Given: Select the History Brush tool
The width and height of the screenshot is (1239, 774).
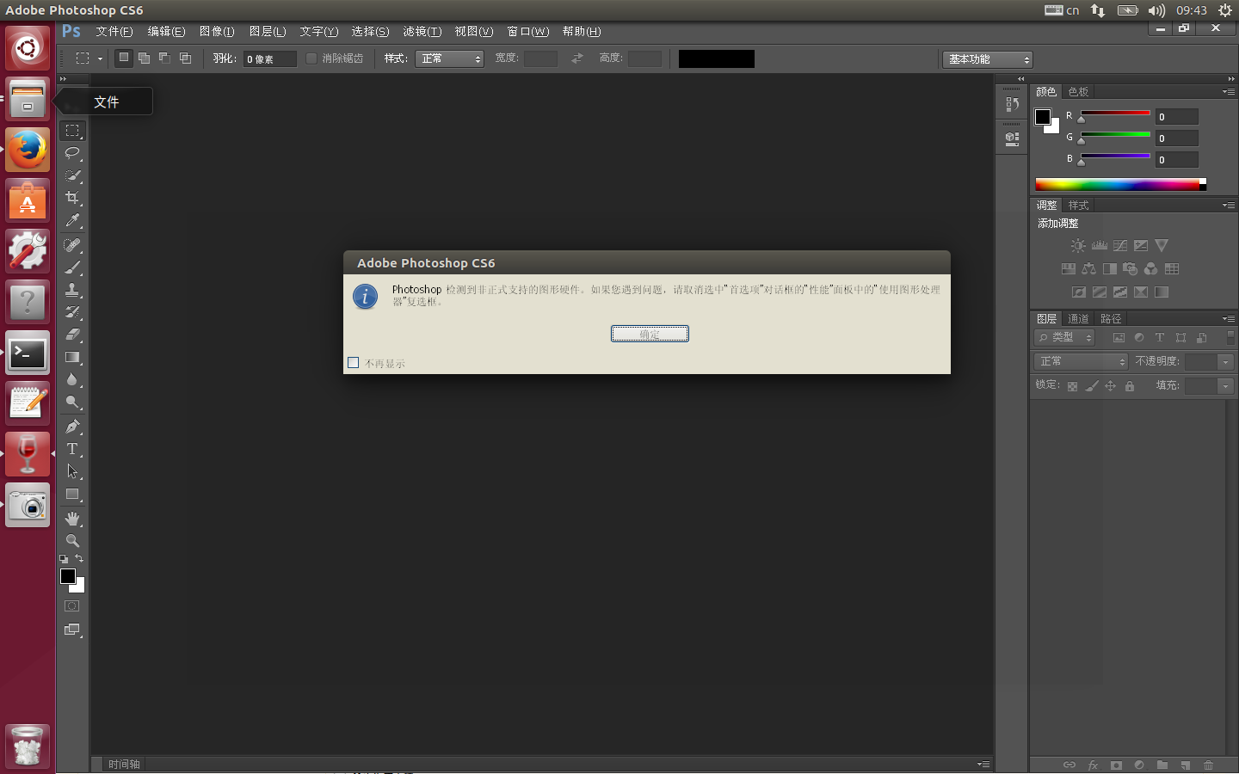Looking at the screenshot, I should click(x=72, y=312).
